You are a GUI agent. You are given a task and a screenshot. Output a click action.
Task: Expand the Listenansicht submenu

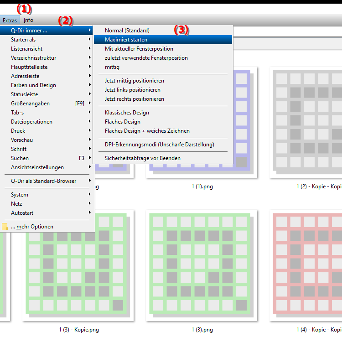46,49
